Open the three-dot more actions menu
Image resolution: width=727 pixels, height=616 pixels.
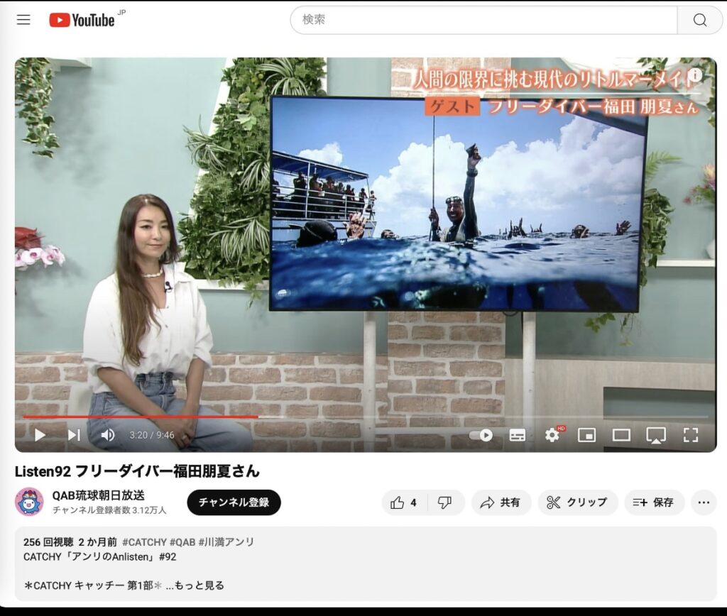704,502
